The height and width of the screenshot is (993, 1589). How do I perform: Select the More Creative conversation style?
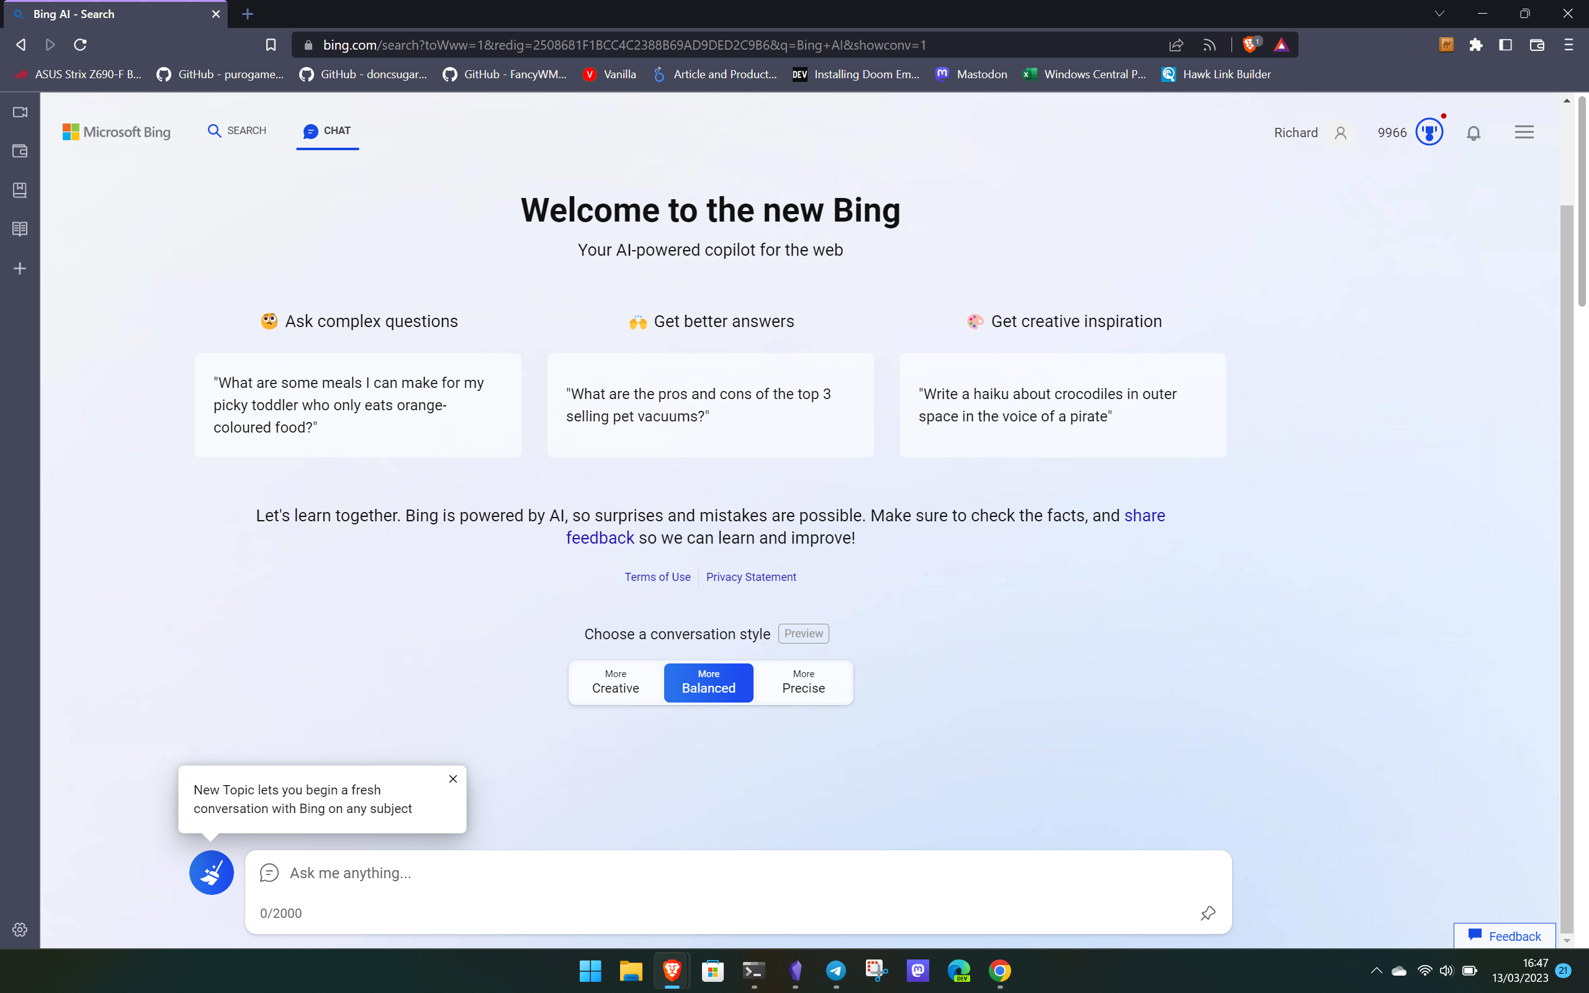[614, 682]
